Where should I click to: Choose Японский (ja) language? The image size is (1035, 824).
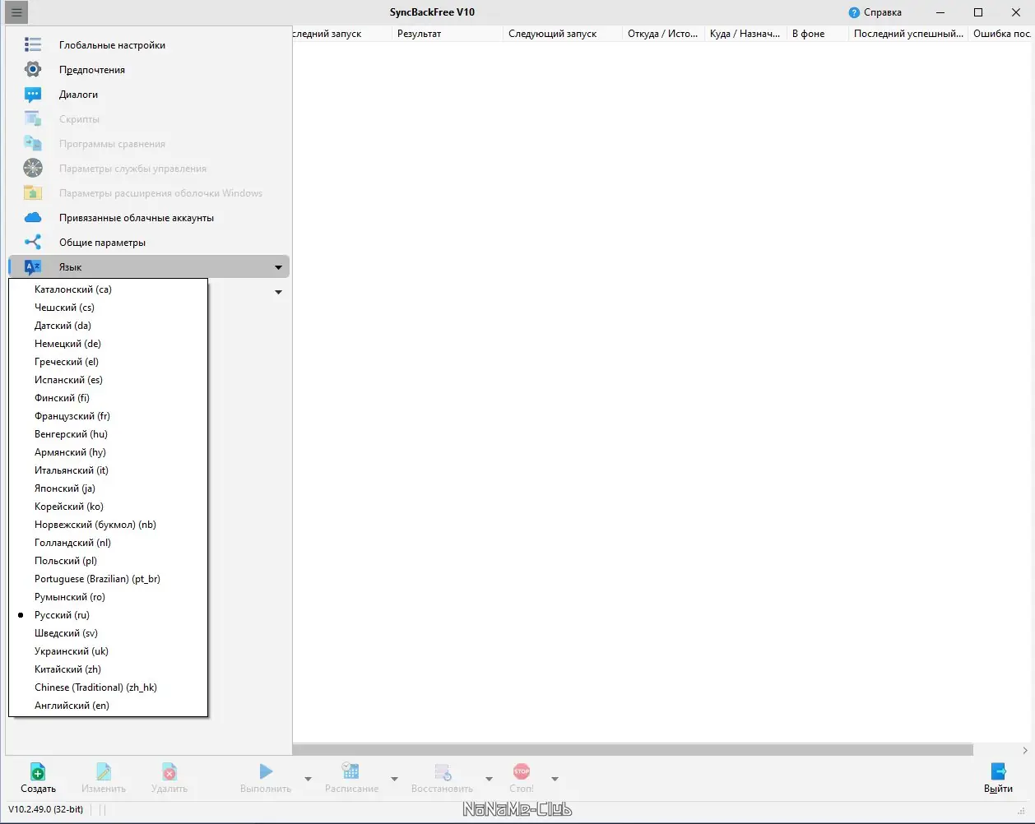click(108, 488)
